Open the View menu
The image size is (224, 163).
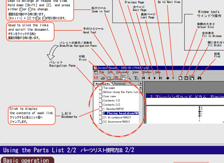click(x=135, y=72)
